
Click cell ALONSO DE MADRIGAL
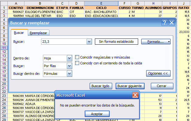[39, 116]
